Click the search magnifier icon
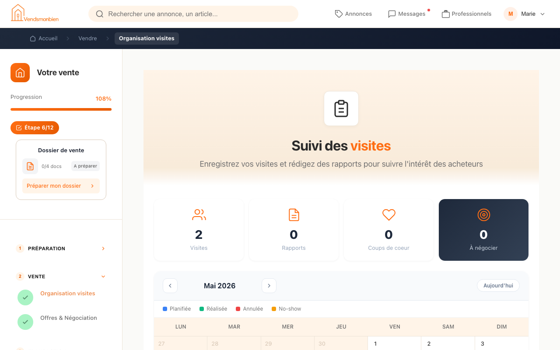The image size is (560, 350). [100, 14]
